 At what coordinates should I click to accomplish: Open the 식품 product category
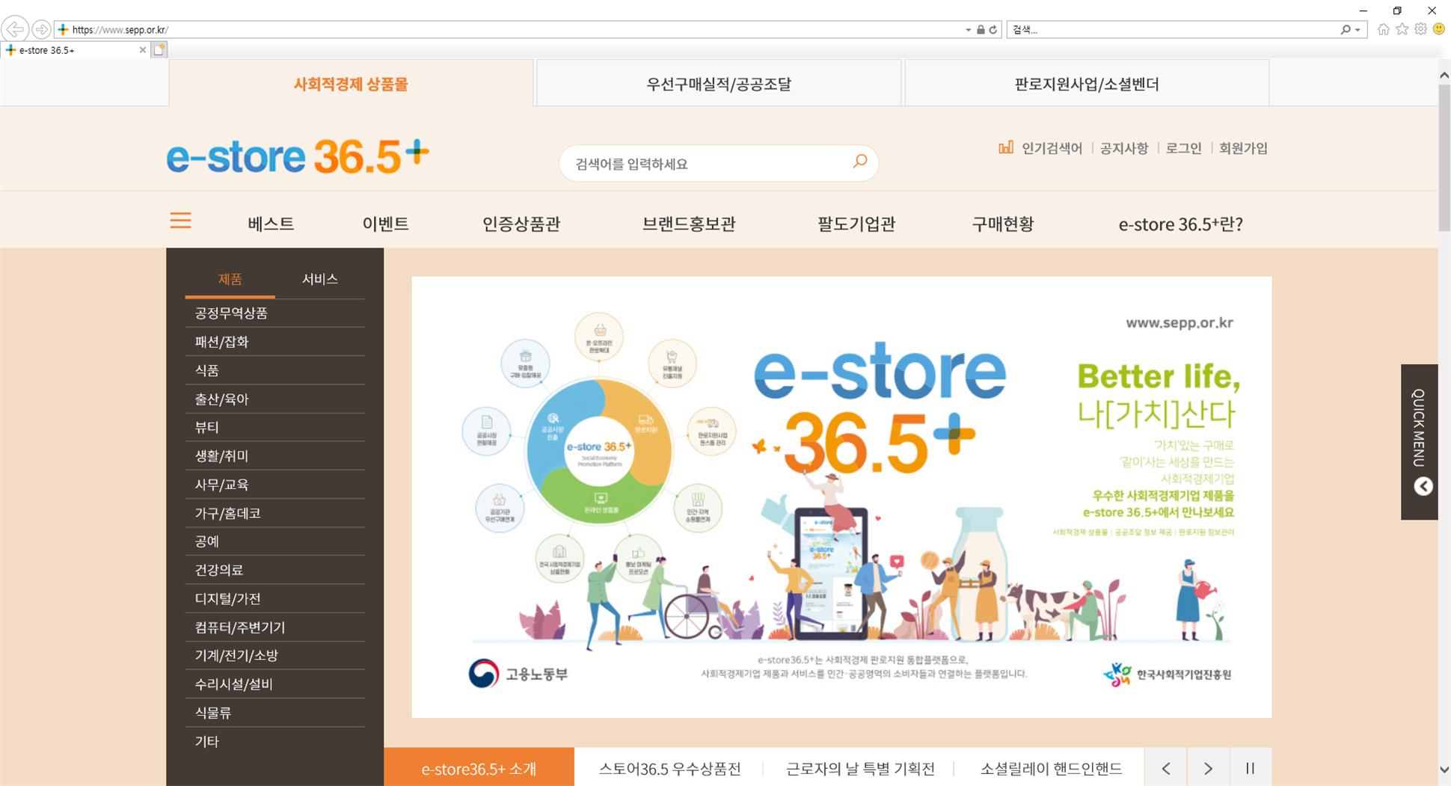(x=207, y=370)
